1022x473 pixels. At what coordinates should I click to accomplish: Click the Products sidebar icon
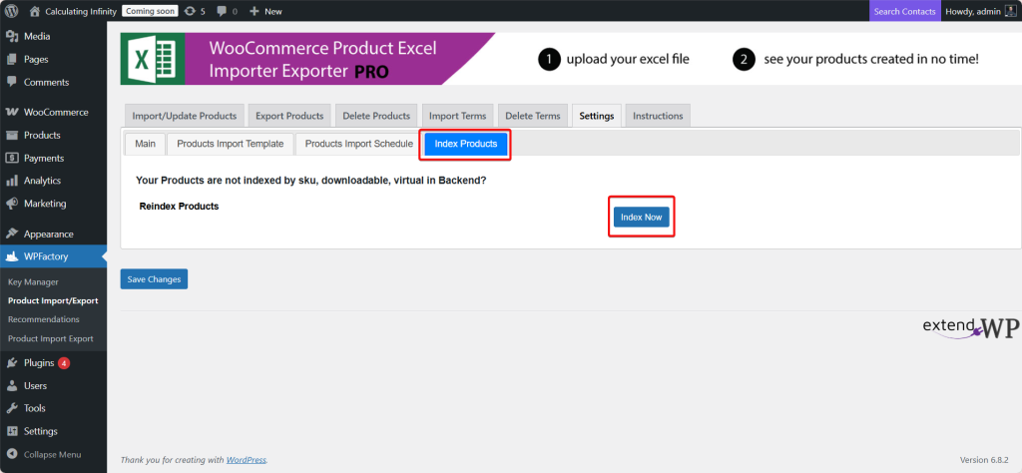coord(11,135)
